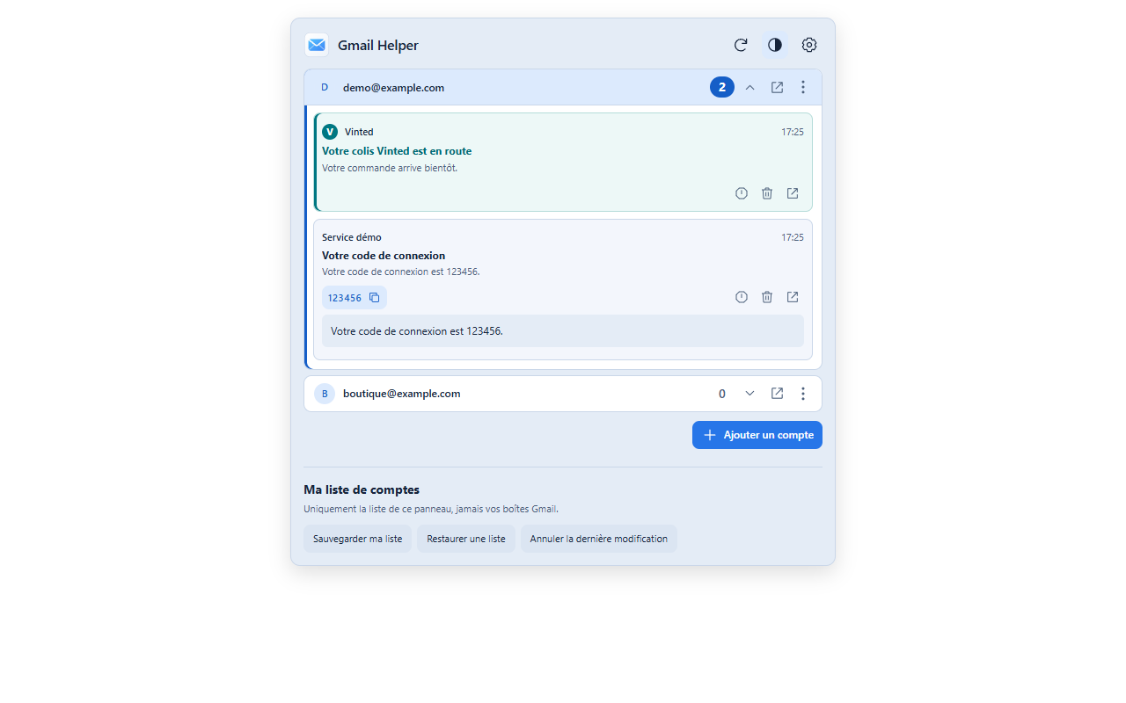Open the Service démo email externally

(793, 297)
